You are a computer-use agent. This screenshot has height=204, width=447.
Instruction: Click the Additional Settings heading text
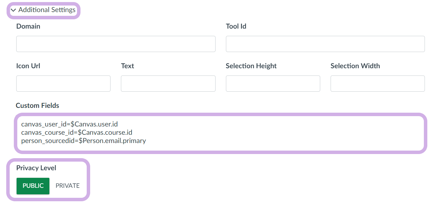point(47,10)
